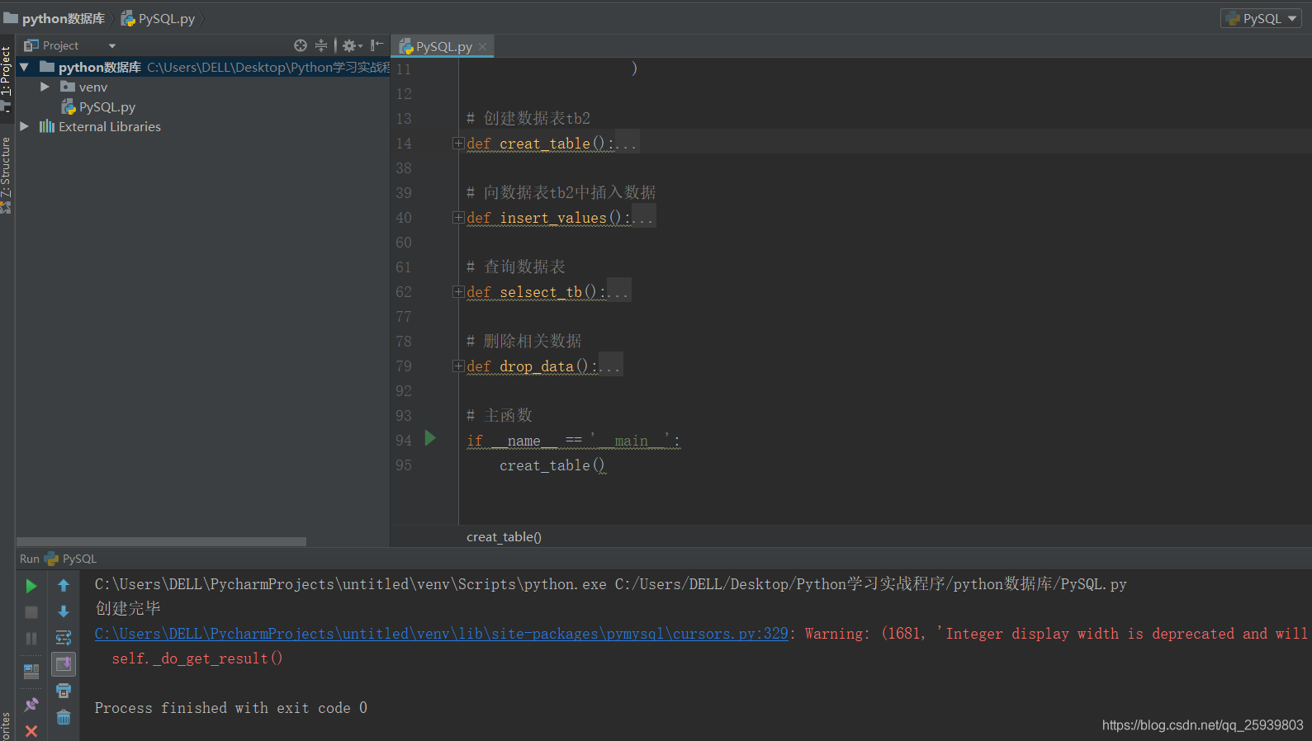The height and width of the screenshot is (741, 1312).
Task: Toggle Scroll to End in Run console
Action: tap(64, 664)
